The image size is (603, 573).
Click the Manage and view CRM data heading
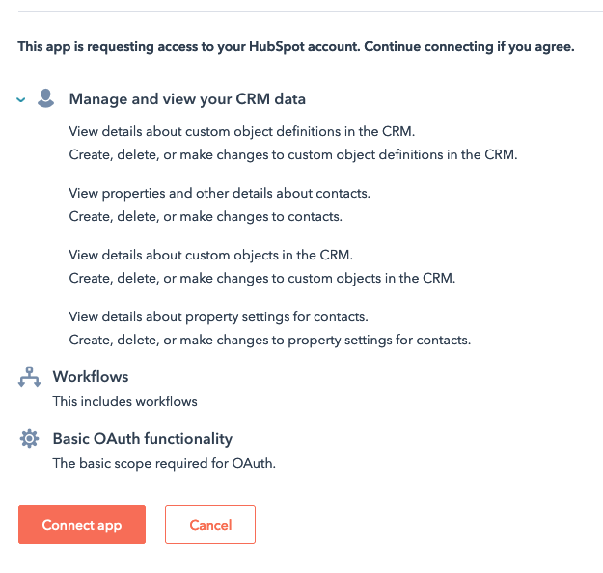(x=187, y=99)
